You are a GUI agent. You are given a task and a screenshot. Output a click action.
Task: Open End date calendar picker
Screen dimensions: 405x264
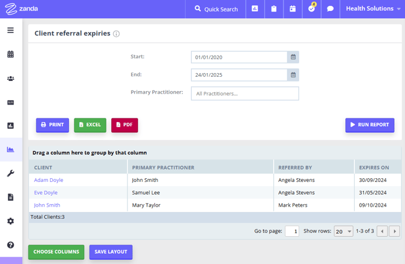[x=293, y=76]
